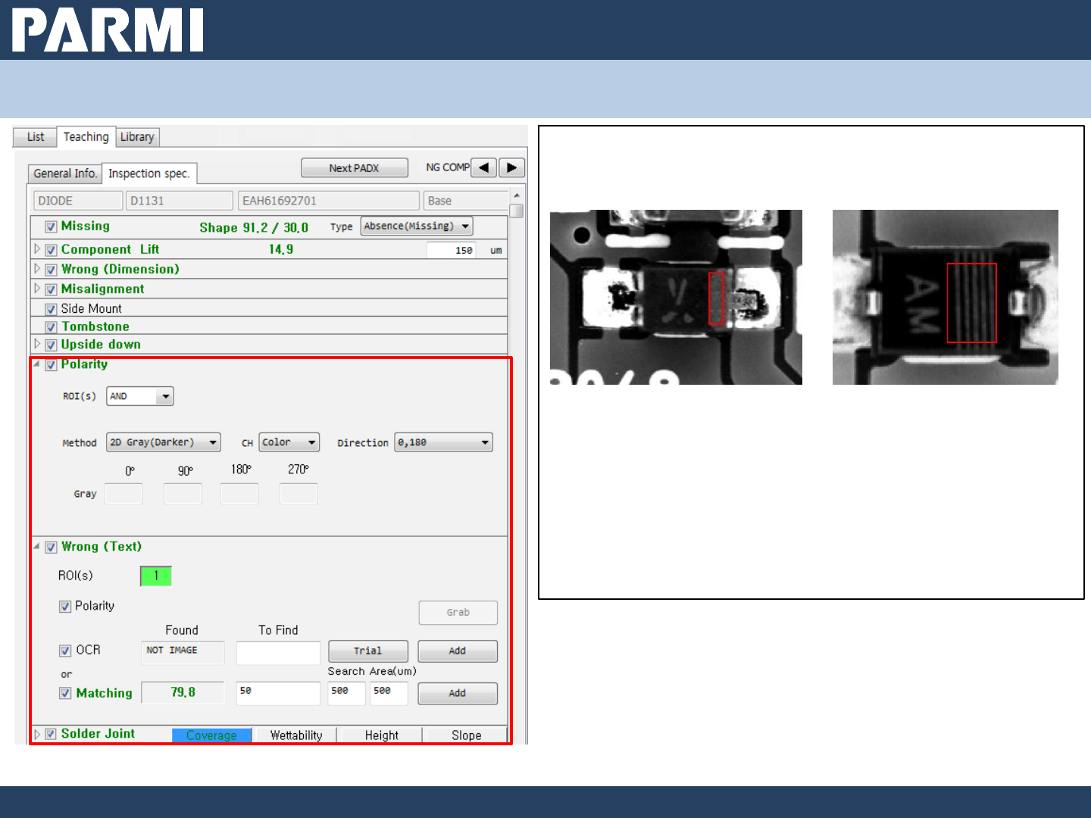Click the DIODE component type field
The width and height of the screenshot is (1091, 818).
(78, 201)
